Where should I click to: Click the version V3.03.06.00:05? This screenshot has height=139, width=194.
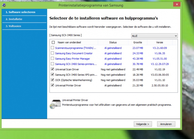(x=160, y=75)
